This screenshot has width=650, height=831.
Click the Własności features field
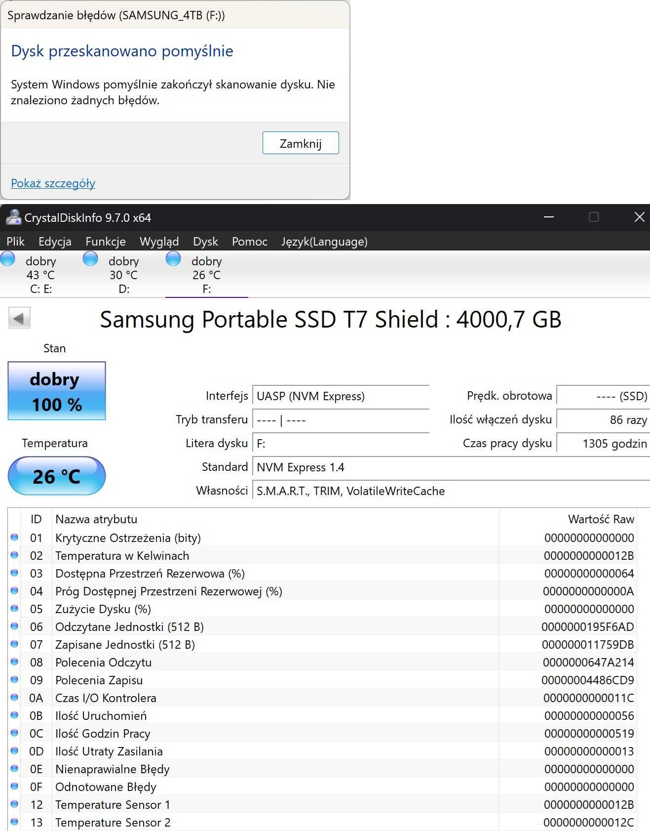pos(451,491)
